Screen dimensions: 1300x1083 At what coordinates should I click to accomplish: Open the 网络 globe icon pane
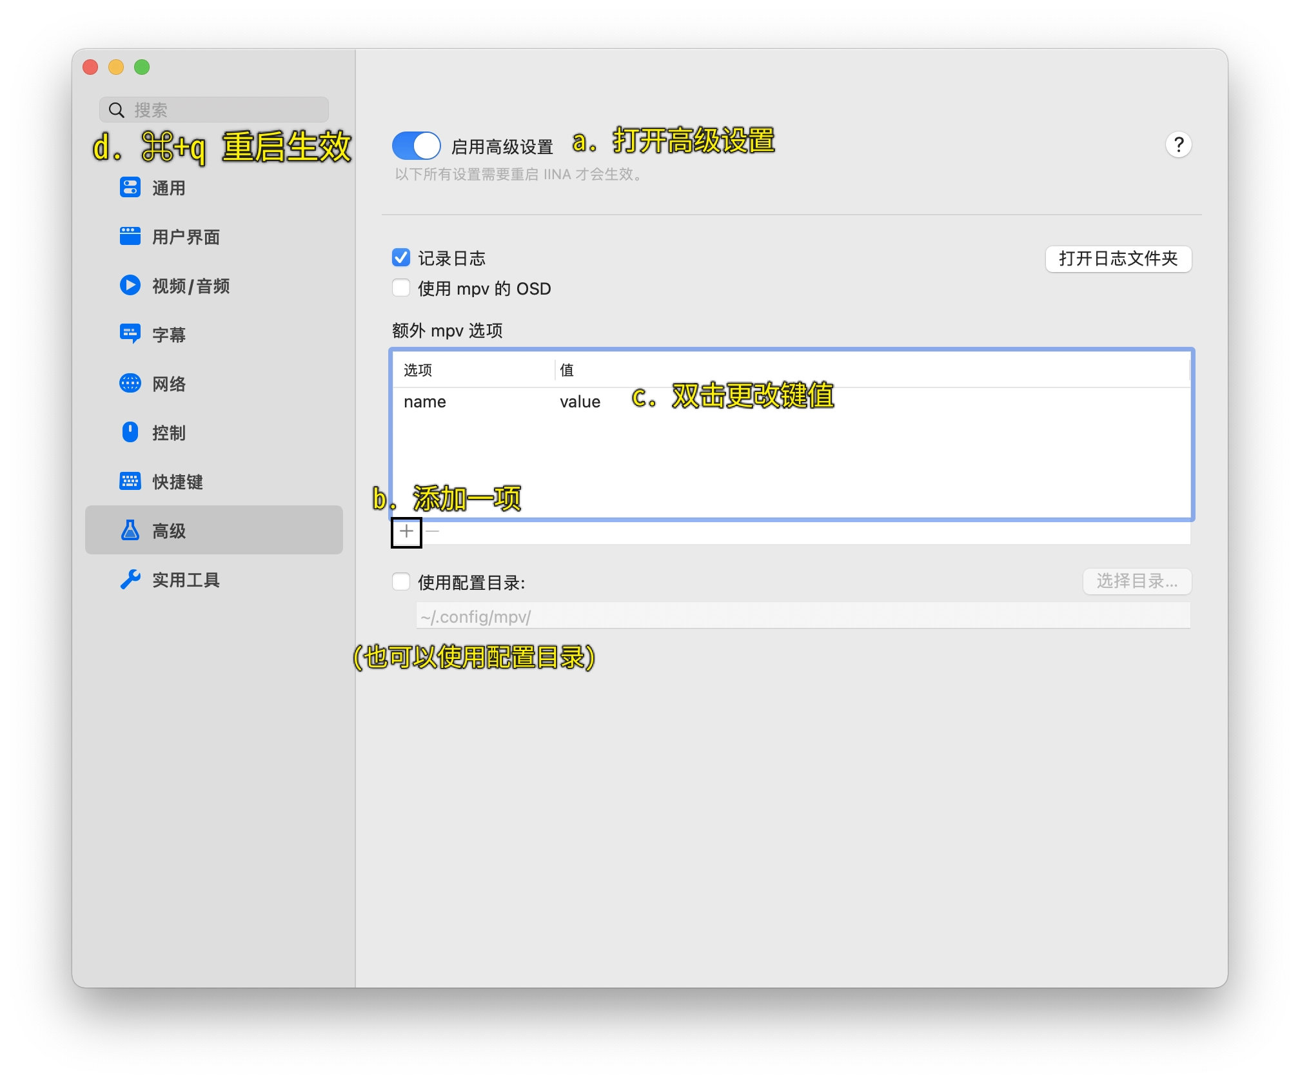pyautogui.click(x=130, y=384)
